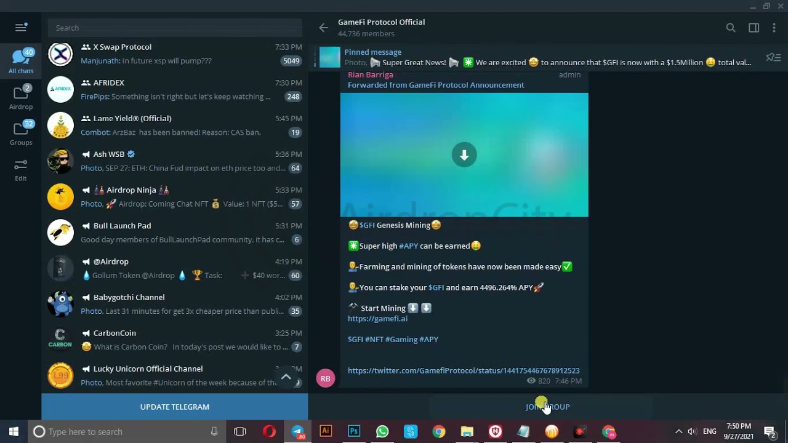Image resolution: width=788 pixels, height=443 pixels.
Task: Download the message photo
Action: pos(464,155)
